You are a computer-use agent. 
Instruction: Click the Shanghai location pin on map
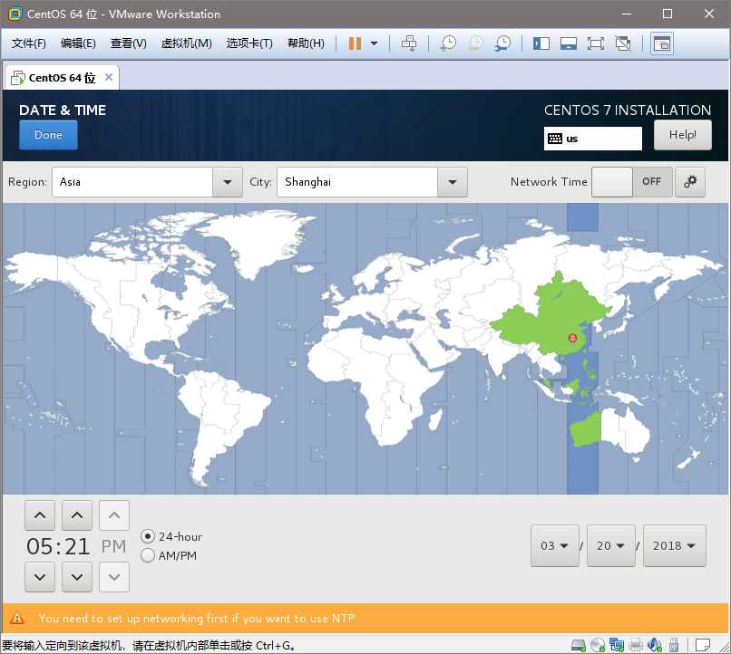click(x=572, y=339)
